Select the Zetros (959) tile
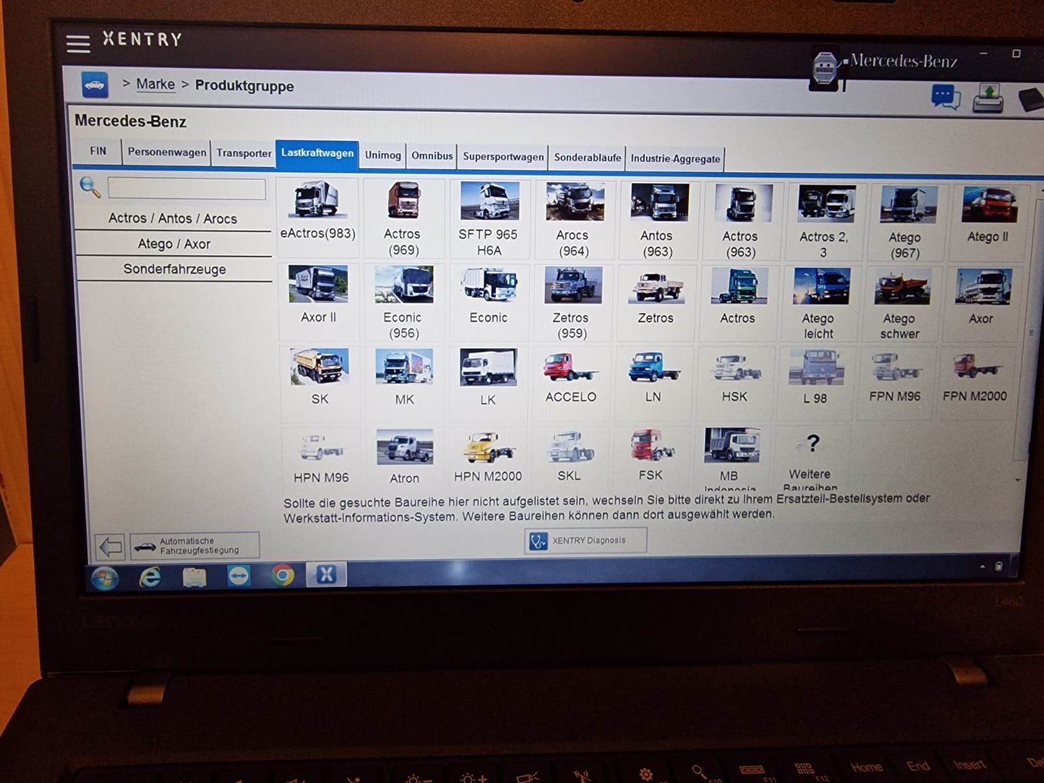1044x783 pixels. click(x=572, y=303)
